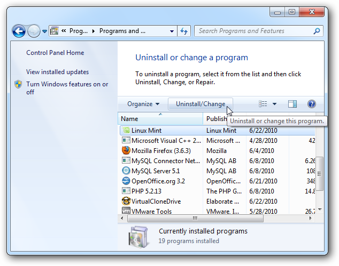The height and width of the screenshot is (266, 339).
Task: Click Prog... breadcrumb in address bar
Action: [x=79, y=31]
